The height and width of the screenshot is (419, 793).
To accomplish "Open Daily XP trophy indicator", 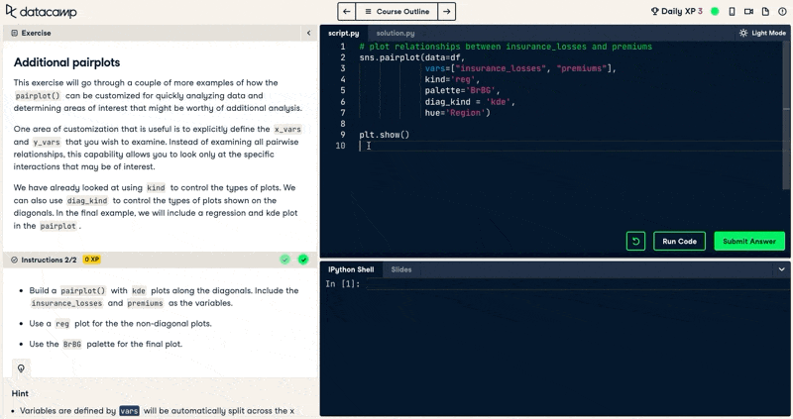I will [654, 11].
